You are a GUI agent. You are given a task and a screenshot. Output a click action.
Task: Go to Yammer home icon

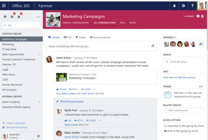pyautogui.click(x=5, y=17)
